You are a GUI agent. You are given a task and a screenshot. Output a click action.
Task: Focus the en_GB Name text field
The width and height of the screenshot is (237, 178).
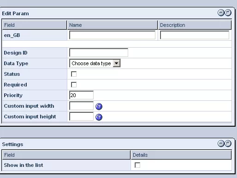pos(113,35)
